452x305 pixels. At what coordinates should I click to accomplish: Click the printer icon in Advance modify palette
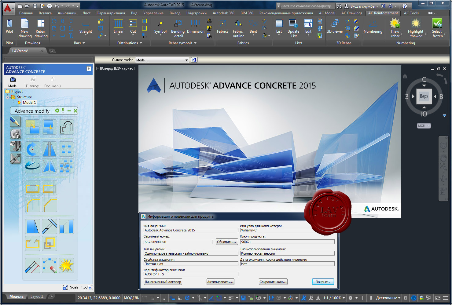[15, 134]
